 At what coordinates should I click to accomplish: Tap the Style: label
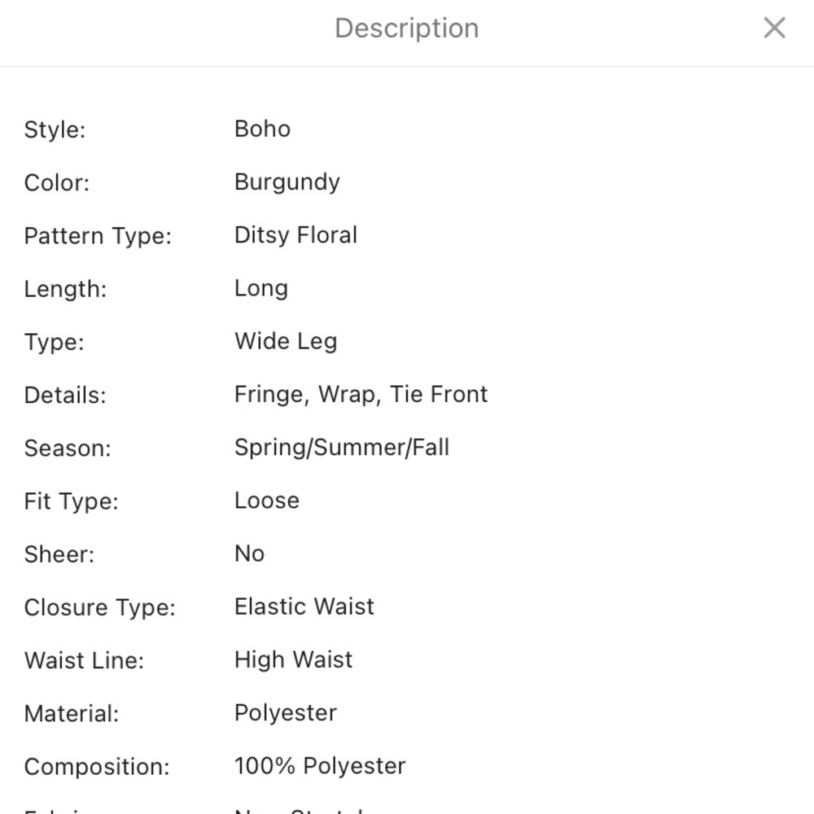tap(55, 129)
